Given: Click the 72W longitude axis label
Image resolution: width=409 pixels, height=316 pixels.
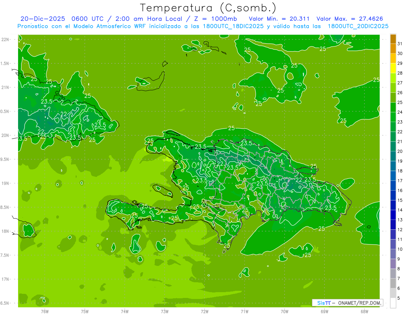Looking at the screenshot, I should tap(204, 311).
